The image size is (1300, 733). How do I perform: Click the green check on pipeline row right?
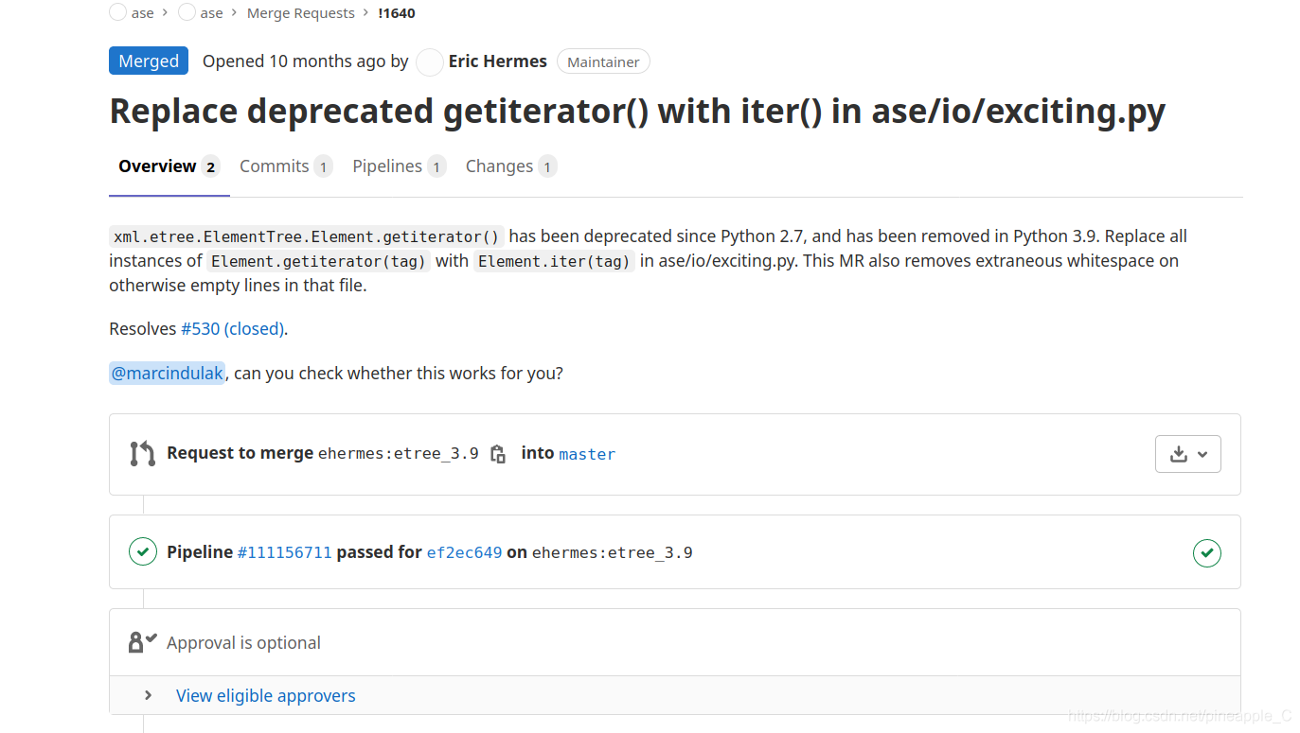click(1206, 553)
